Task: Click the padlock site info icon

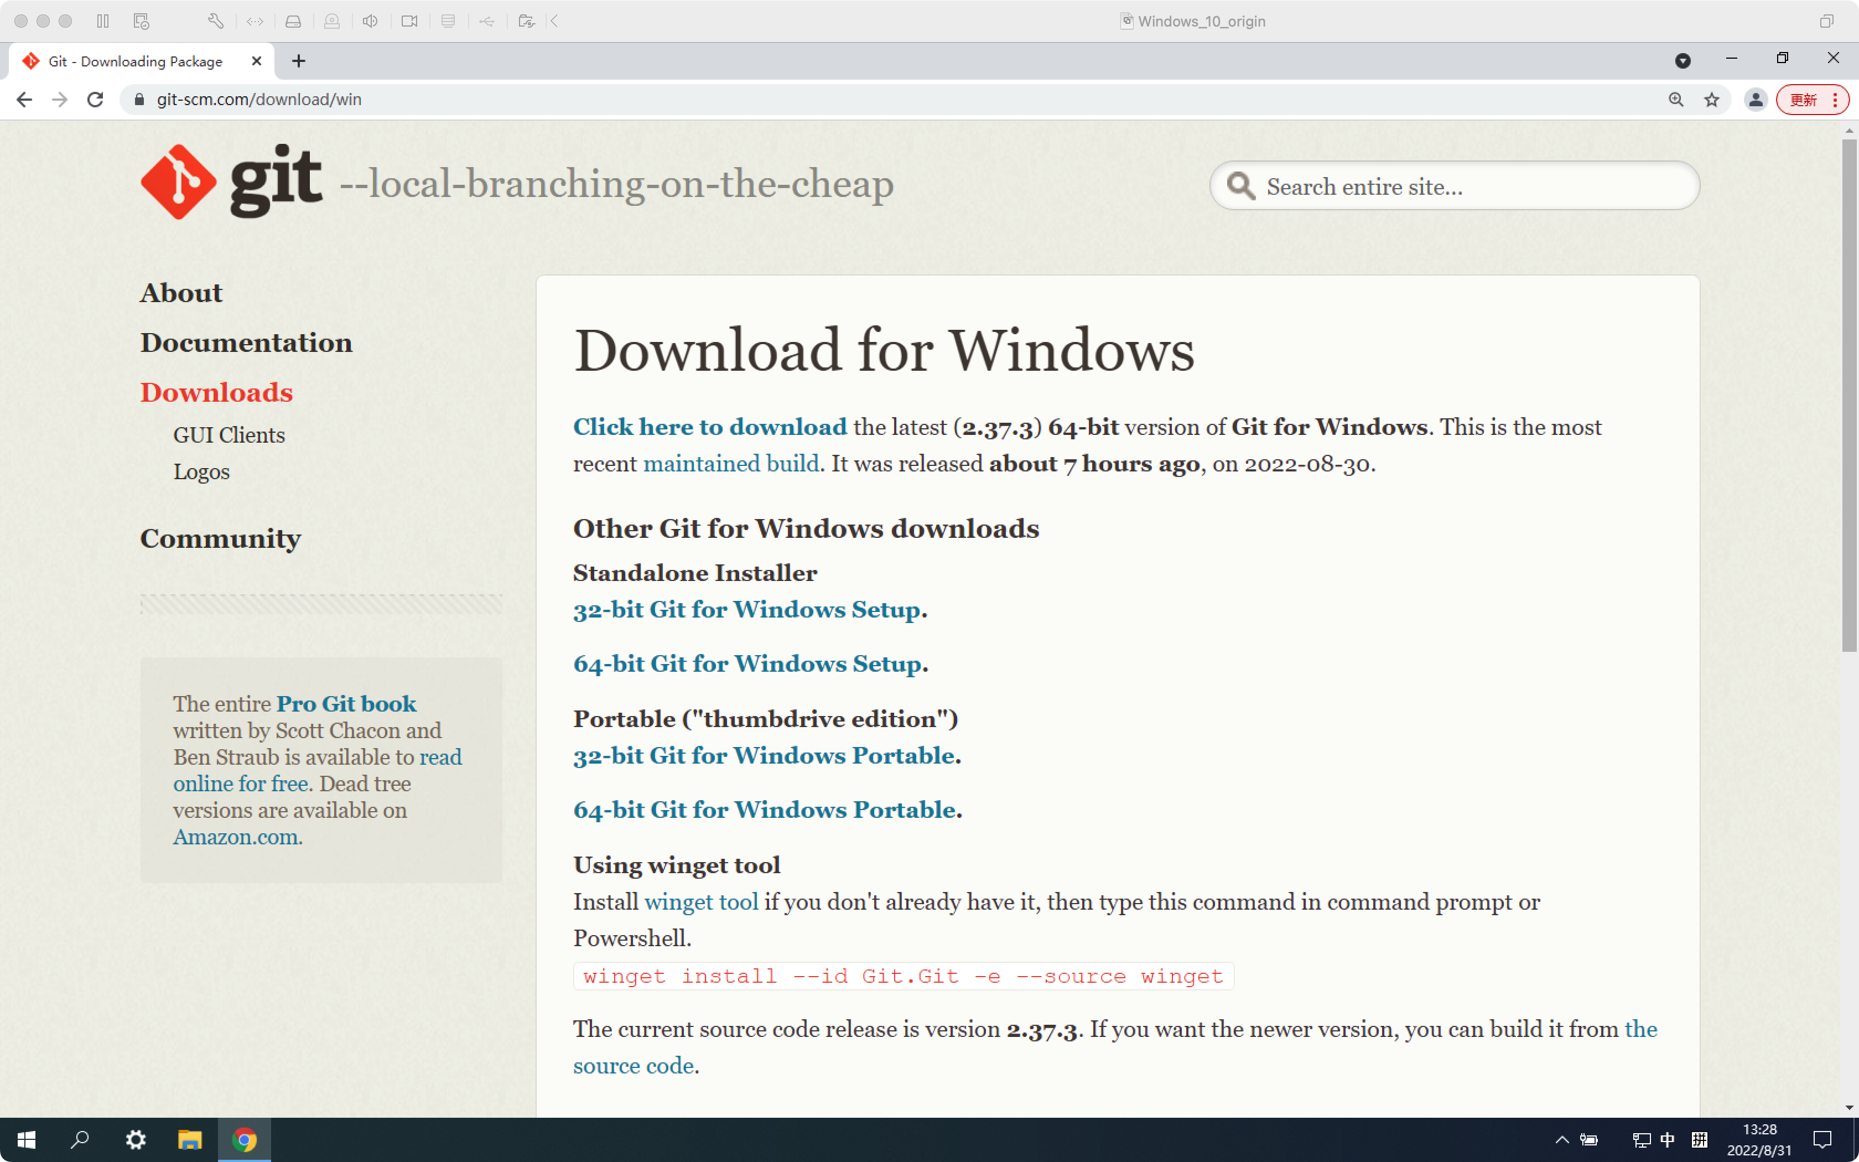Action: 139,99
